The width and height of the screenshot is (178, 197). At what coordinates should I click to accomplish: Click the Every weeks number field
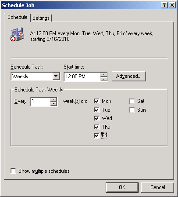[41, 102]
